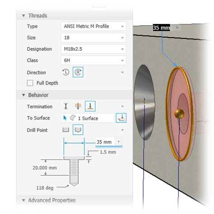Click the 20.000 mm thread depth value
Screen dimensions: 214x214
pos(45,168)
